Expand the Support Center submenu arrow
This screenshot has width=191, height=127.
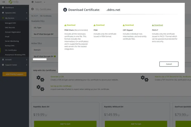(27, 65)
